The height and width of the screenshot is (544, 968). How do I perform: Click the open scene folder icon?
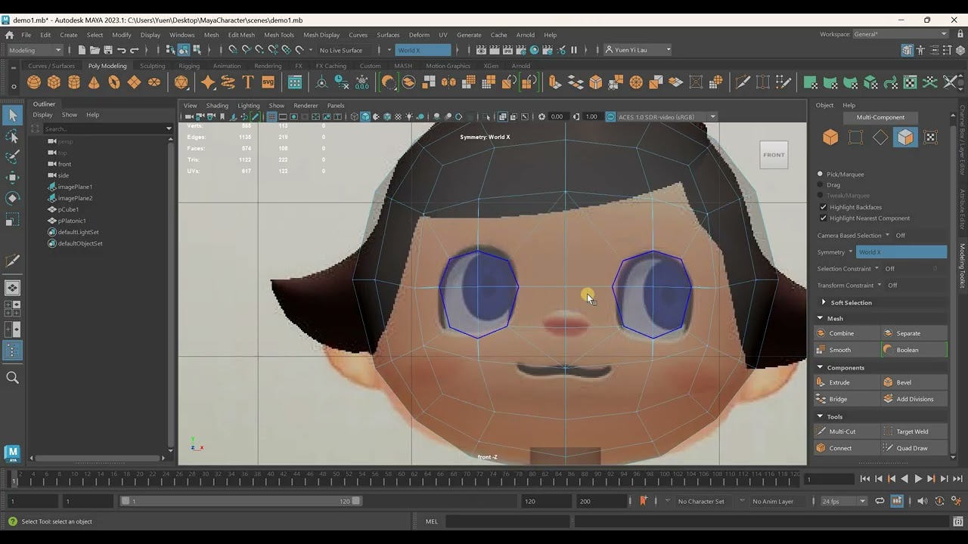(x=95, y=50)
